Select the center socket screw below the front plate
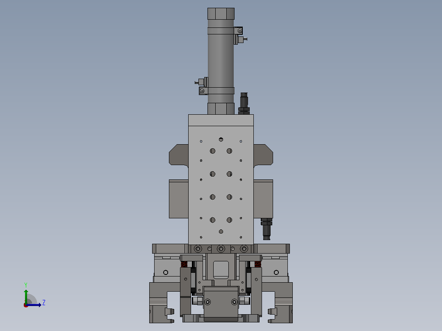Viewport: 442px width, 331px height. click(221, 249)
